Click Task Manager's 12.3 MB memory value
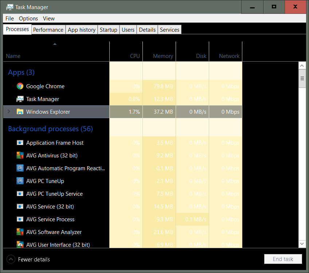 163,99
